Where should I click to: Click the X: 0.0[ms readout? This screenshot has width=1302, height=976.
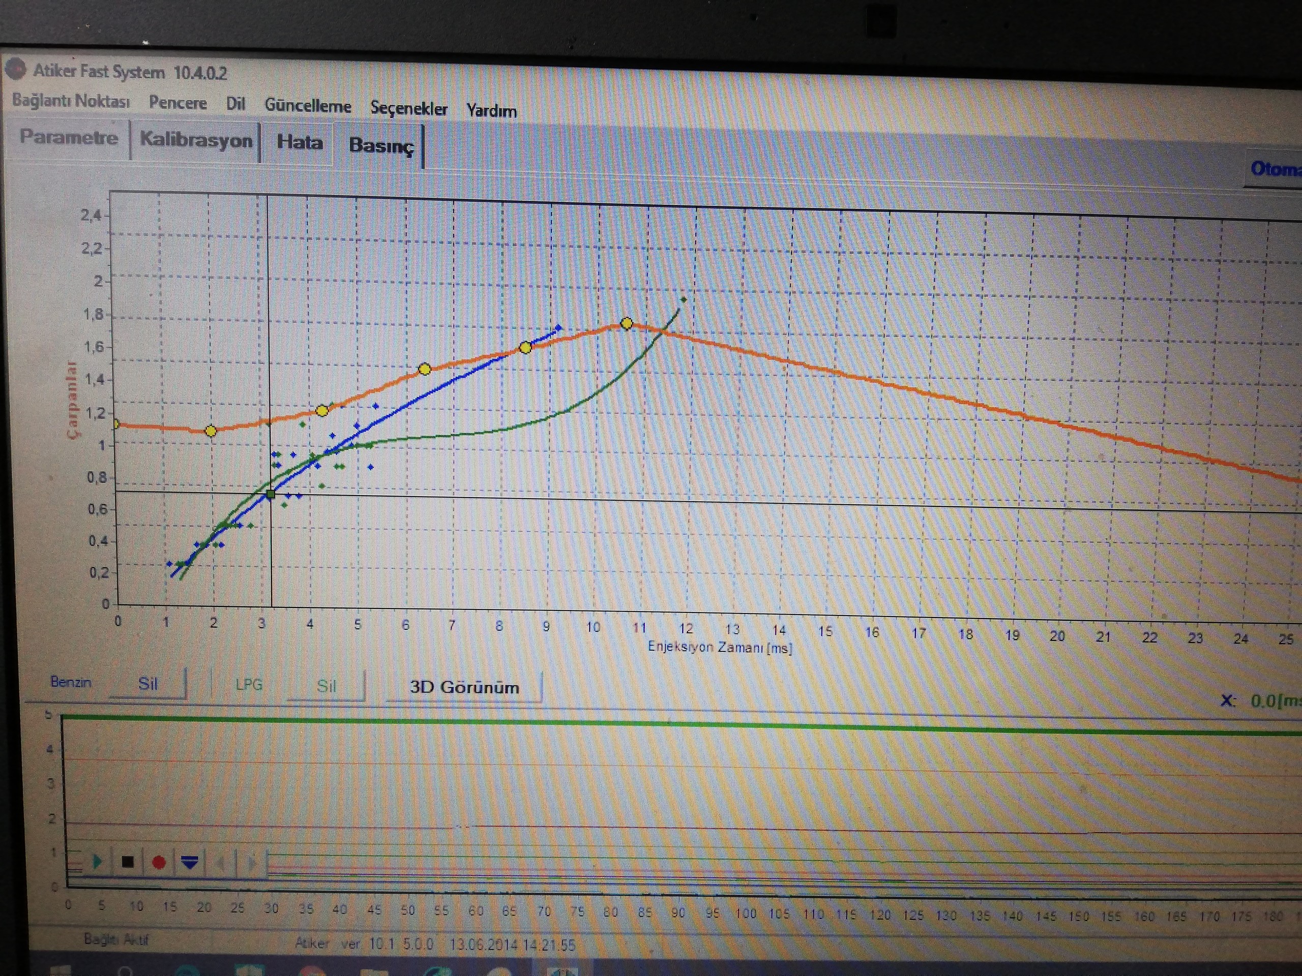(1261, 700)
